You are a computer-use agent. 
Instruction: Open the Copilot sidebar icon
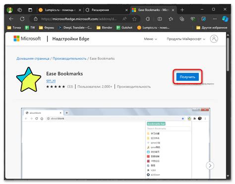(x=225, y=19)
